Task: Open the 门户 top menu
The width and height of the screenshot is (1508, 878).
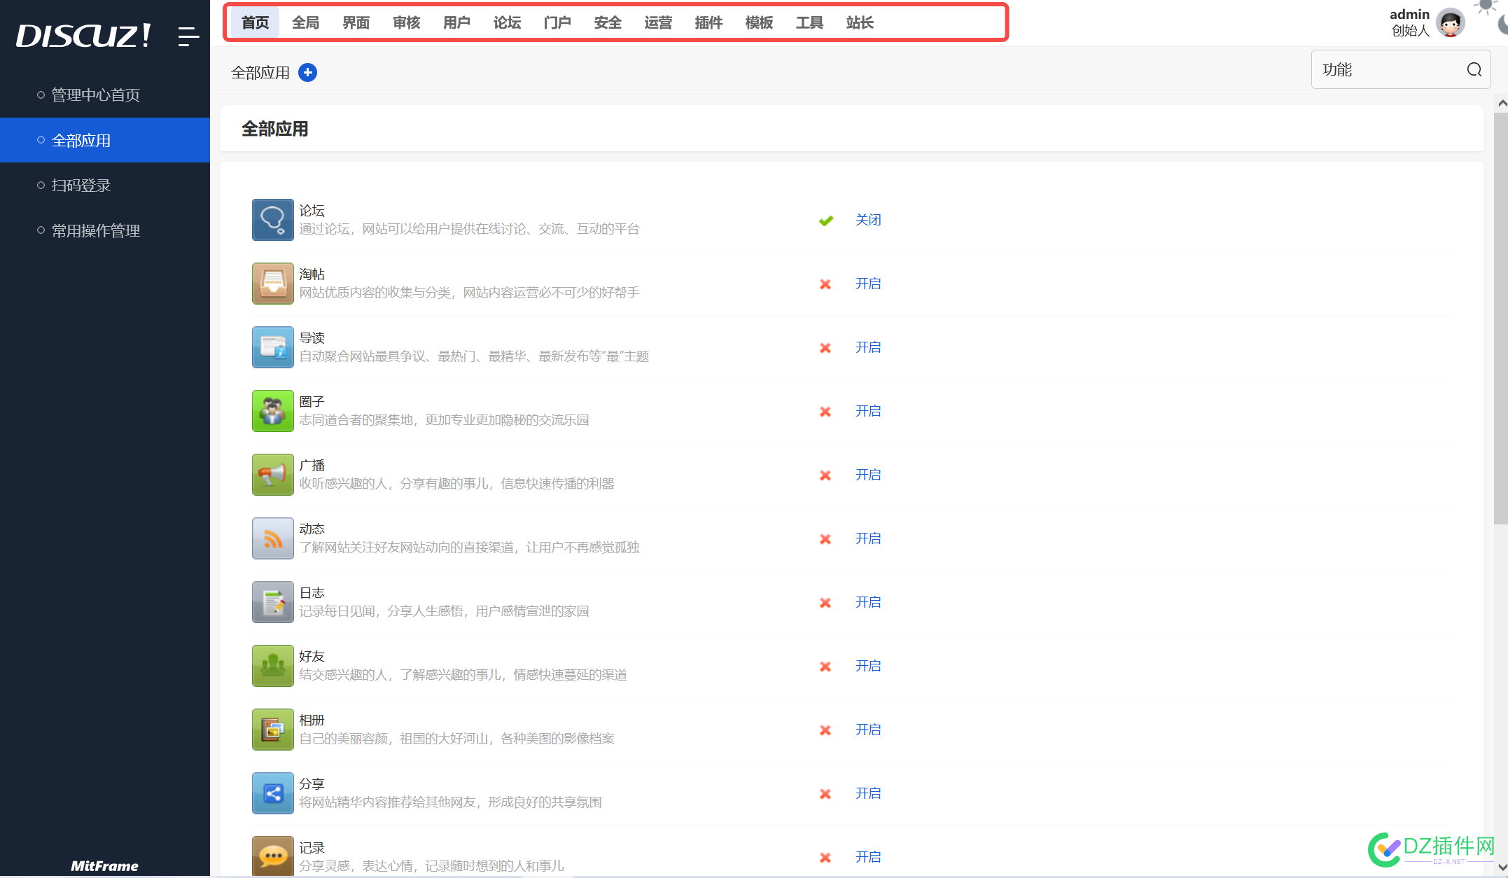Action: (558, 22)
